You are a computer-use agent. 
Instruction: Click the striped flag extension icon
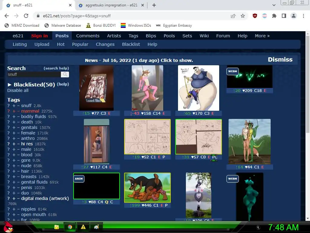(x=265, y=16)
